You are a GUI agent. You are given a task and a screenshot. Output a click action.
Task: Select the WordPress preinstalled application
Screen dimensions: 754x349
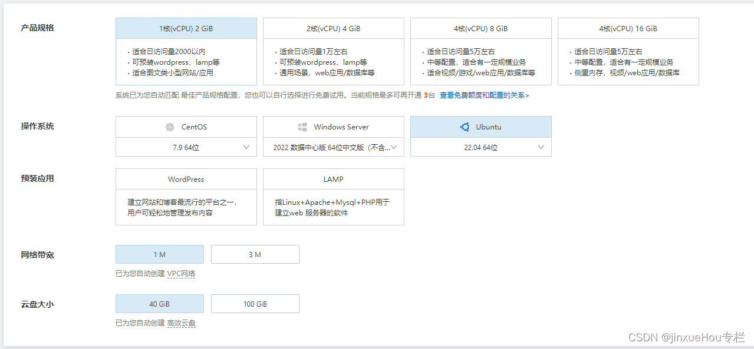(x=186, y=197)
